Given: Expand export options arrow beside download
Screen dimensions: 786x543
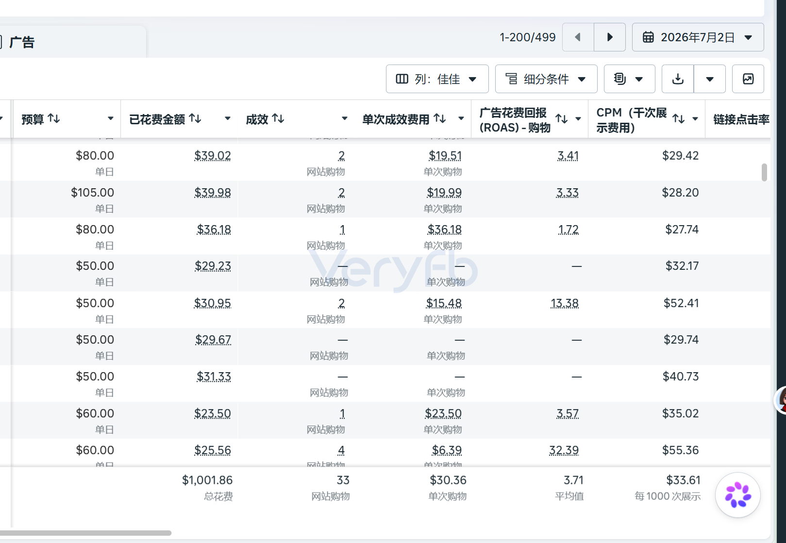Looking at the screenshot, I should pos(710,79).
